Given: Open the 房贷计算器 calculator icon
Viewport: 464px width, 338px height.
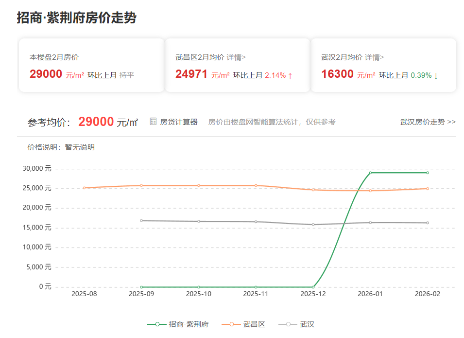Looking at the screenshot, I should pos(153,122).
